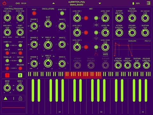The height and width of the screenshot is (115, 153).
Task: Open the three-dot options icon
Action: tap(14, 98)
